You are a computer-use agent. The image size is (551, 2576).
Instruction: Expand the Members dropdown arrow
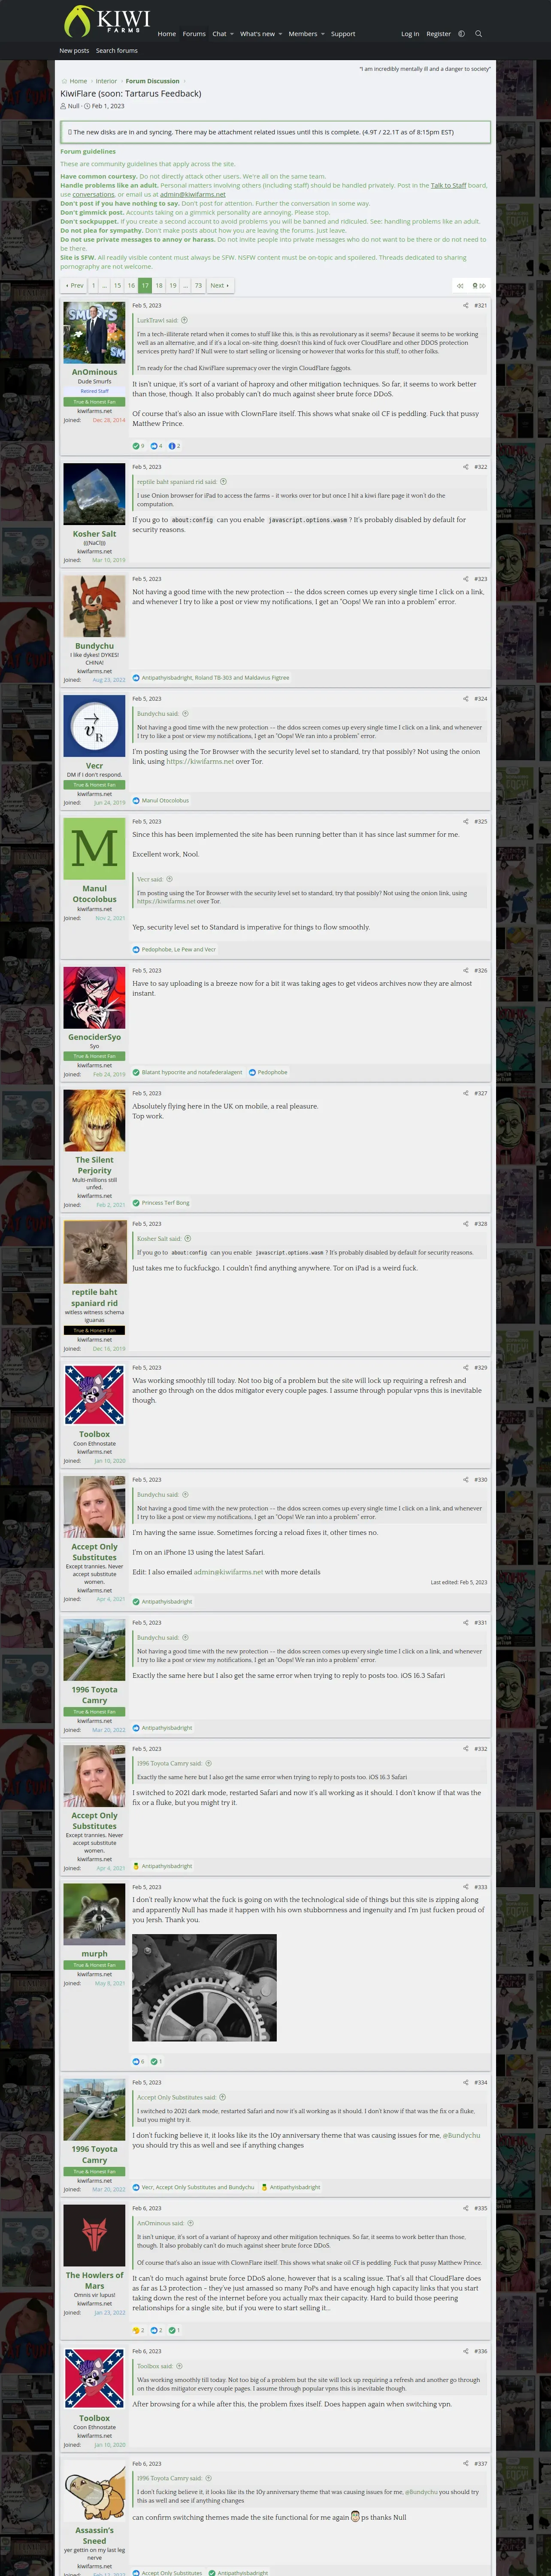pyautogui.click(x=323, y=34)
